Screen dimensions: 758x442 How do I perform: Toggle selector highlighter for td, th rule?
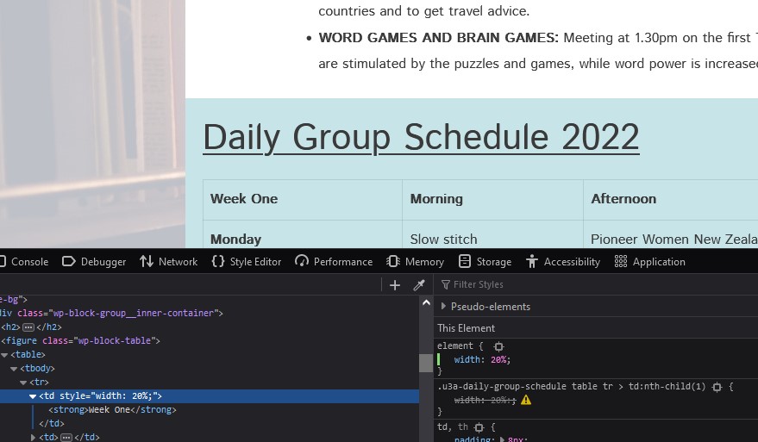coord(479,427)
